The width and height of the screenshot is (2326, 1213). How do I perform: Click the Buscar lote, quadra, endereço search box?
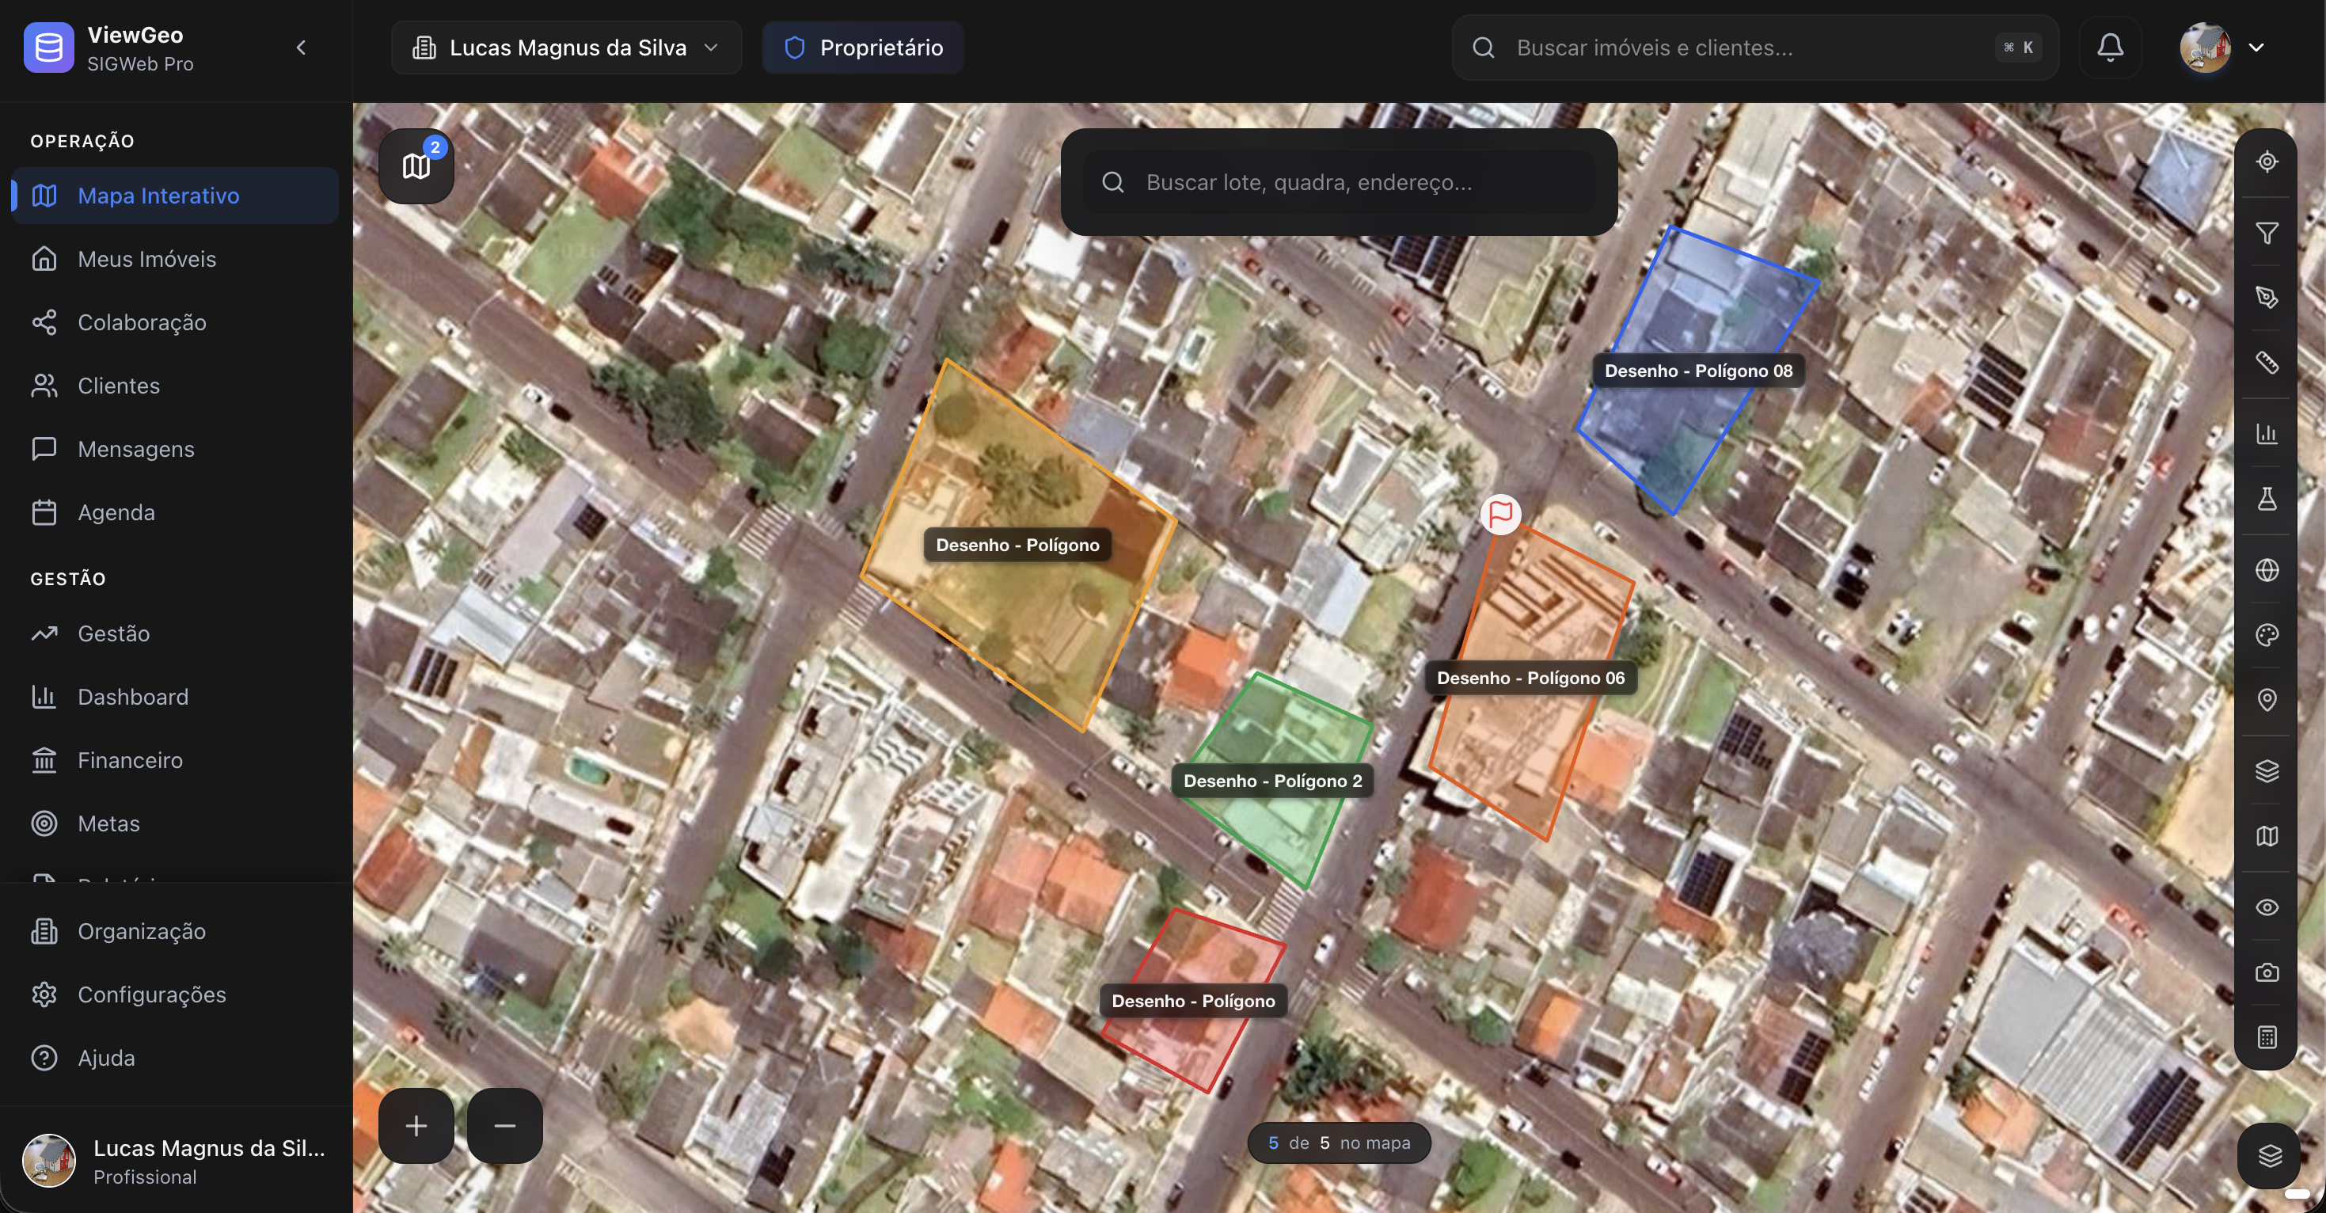tap(1339, 182)
